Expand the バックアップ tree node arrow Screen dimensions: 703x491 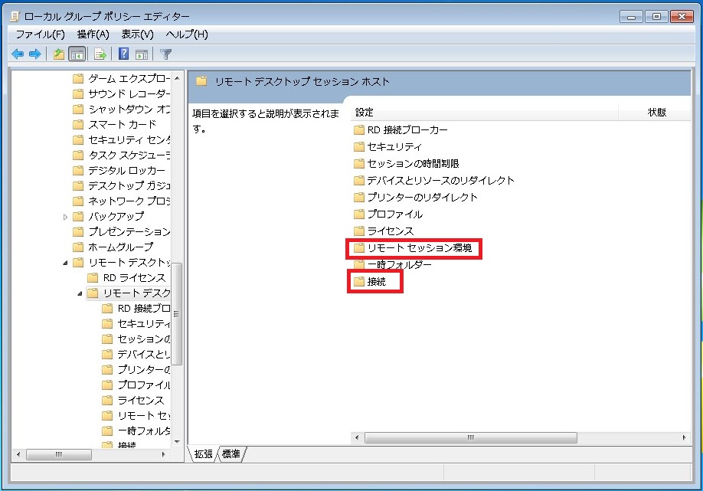(x=66, y=217)
